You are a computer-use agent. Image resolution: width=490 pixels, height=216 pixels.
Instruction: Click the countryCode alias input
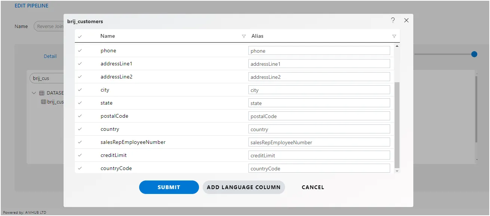(319, 168)
